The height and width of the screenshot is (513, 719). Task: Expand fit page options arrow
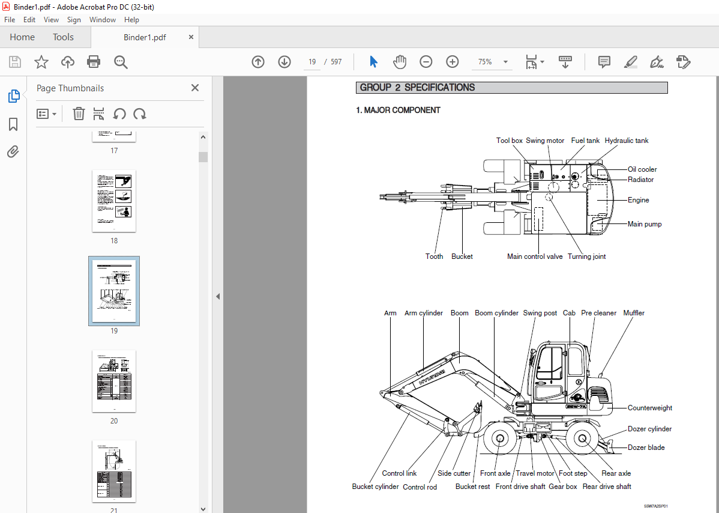point(543,62)
